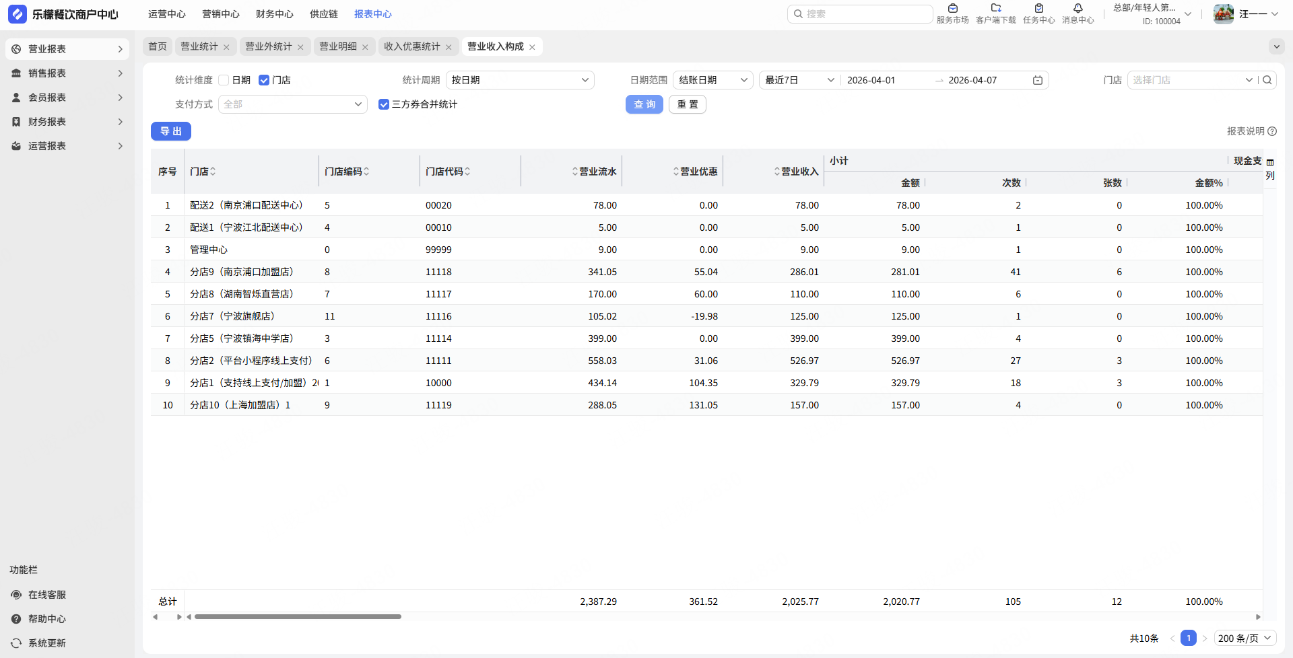1293x658 pixels.
Task: Click the 营业报表 sidebar icon
Action: 16,49
